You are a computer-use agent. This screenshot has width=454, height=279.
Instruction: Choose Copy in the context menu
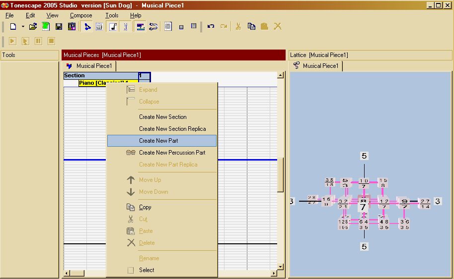pyautogui.click(x=162, y=207)
